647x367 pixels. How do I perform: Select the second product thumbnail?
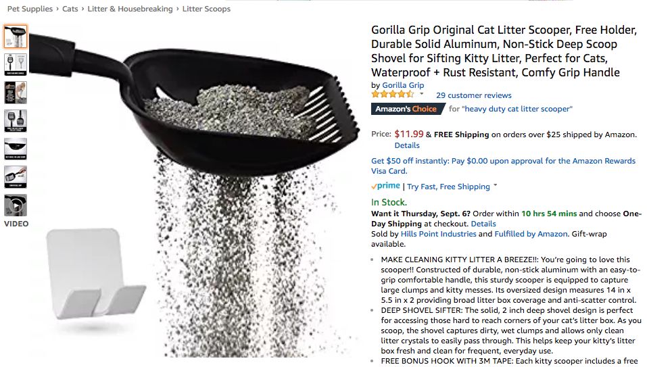click(x=16, y=64)
